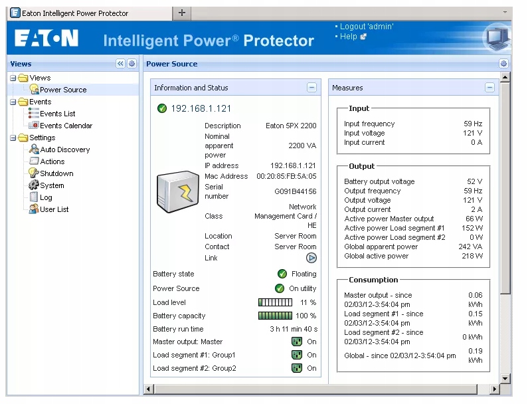Open the browser tab list dropdown
The width and height of the screenshot is (528, 404).
pos(505,13)
